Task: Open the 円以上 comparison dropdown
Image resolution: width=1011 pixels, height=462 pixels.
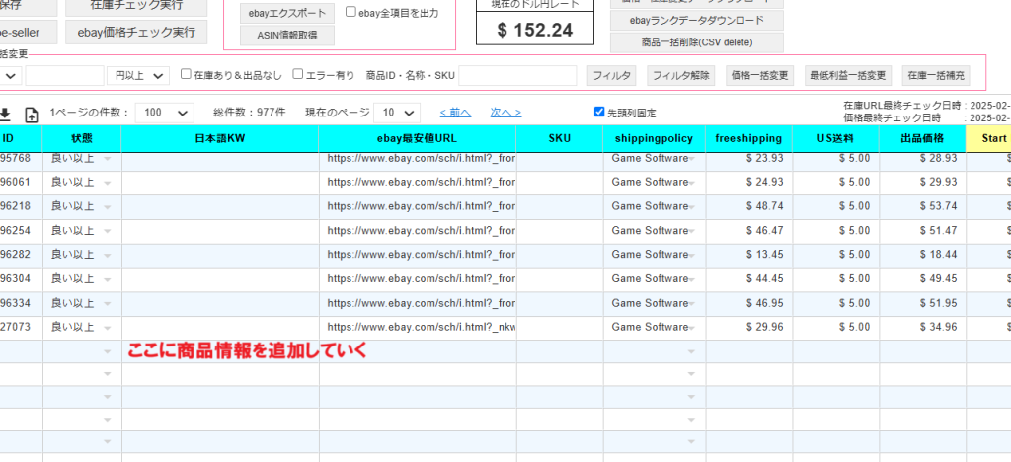Action: 138,75
